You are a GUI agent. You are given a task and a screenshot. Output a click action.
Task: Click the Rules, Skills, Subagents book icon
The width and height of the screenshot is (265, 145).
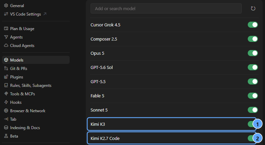pyautogui.click(x=6, y=85)
